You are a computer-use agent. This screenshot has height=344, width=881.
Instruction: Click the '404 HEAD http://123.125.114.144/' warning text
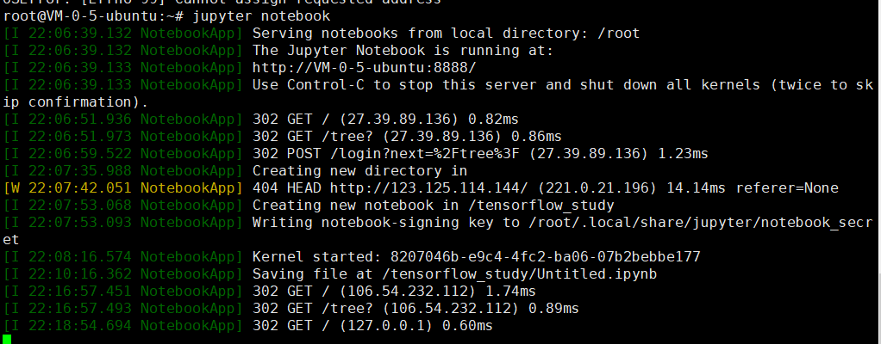[390, 188]
